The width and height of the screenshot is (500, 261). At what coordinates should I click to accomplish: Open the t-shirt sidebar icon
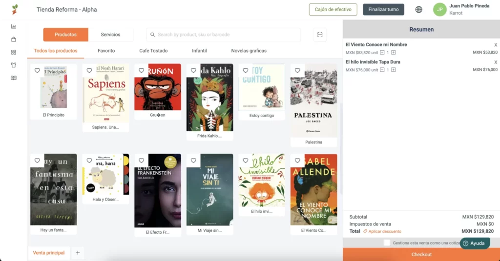[x=13, y=65]
